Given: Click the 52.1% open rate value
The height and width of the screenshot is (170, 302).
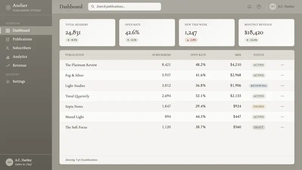Looking at the screenshot, I should (x=200, y=96).
